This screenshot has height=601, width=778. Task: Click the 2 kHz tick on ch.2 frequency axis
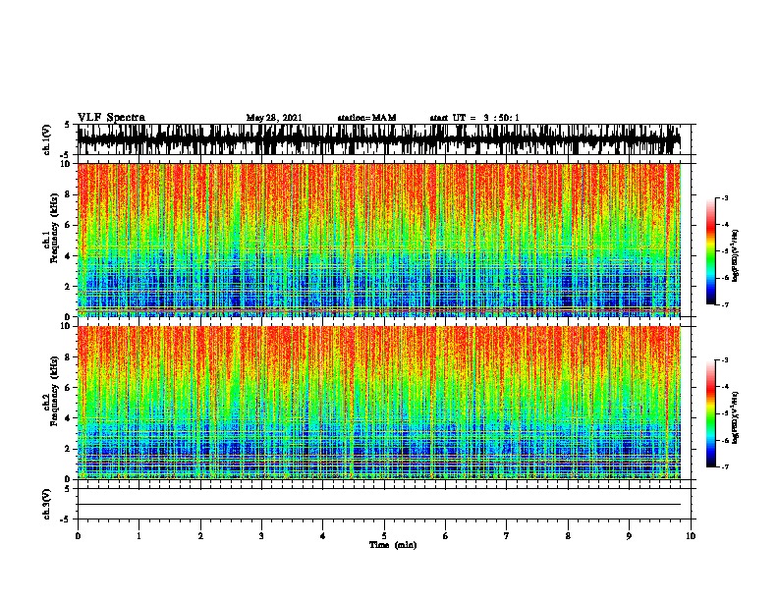pyautogui.click(x=69, y=449)
